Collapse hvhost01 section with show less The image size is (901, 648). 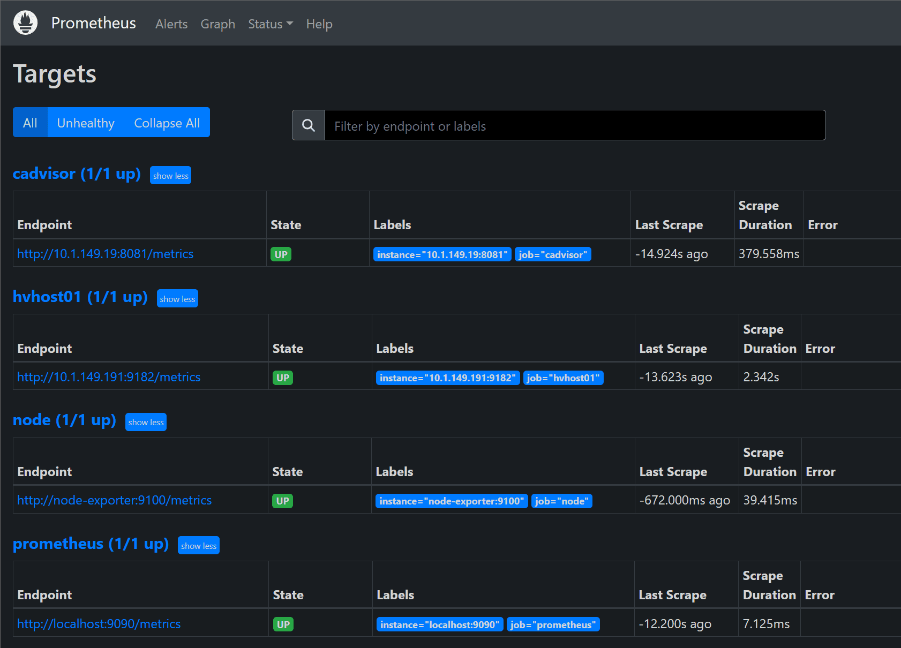click(x=177, y=299)
